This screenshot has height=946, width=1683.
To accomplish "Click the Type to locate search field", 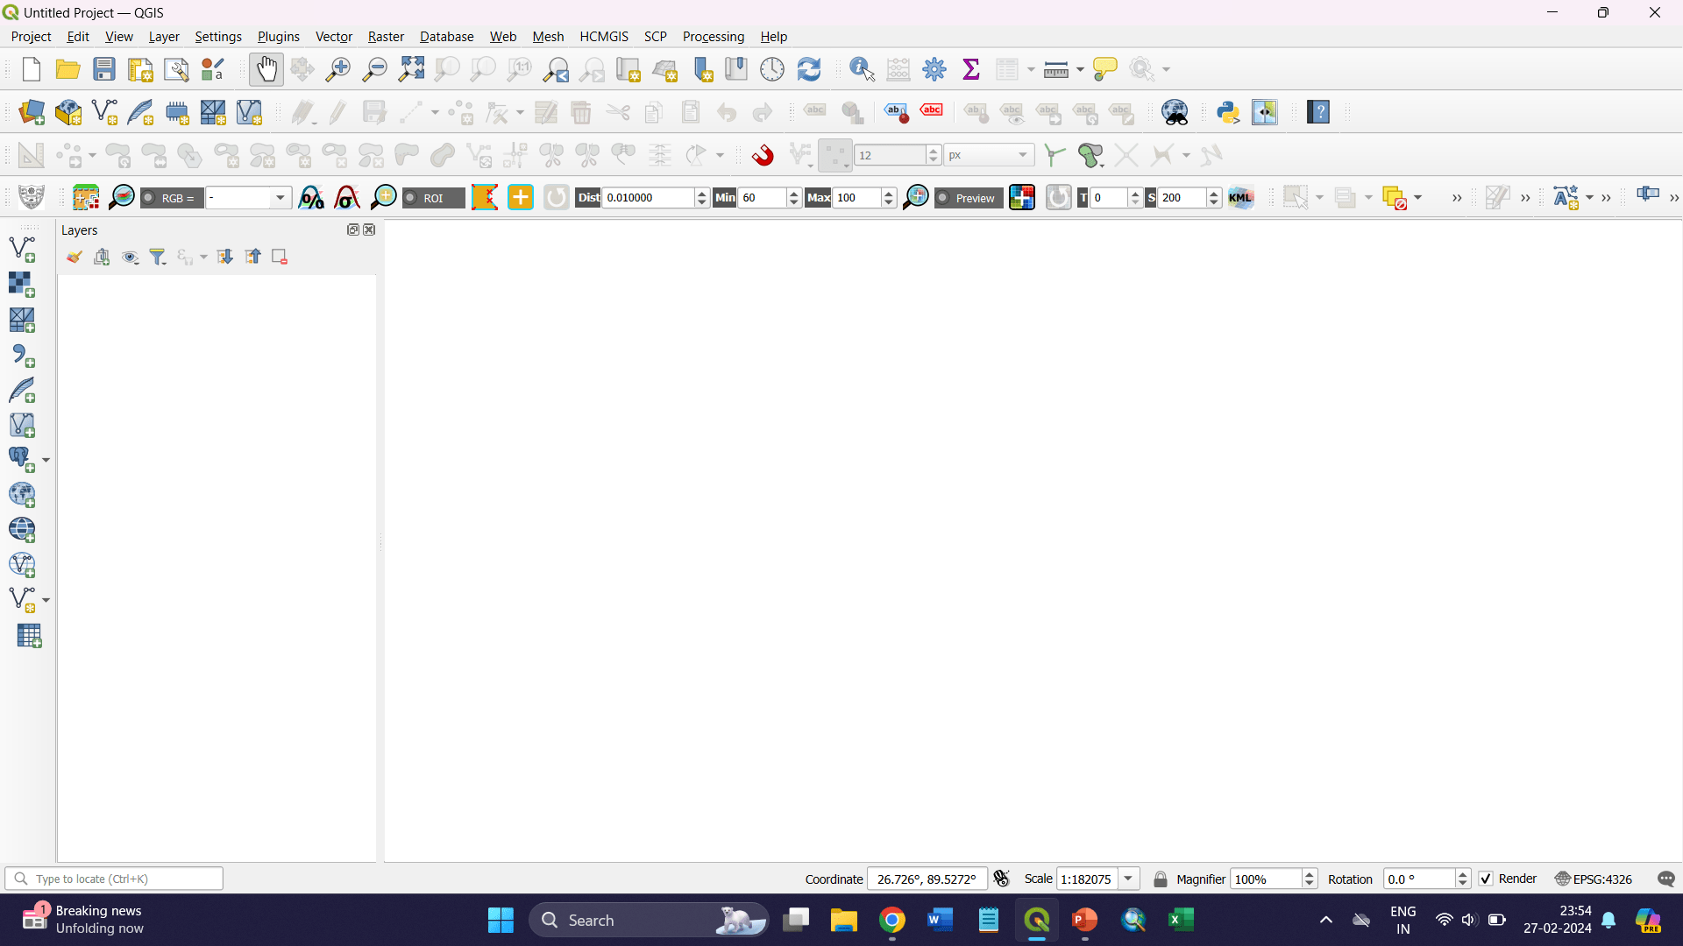I will point(114,879).
